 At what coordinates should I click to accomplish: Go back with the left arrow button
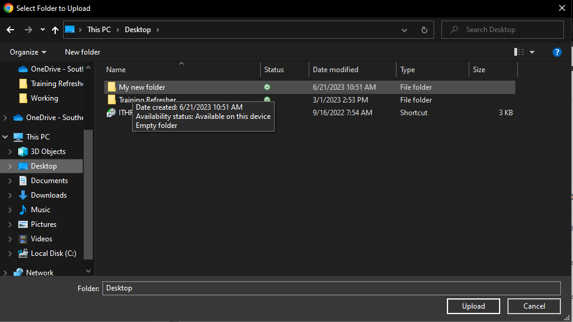[x=10, y=30]
